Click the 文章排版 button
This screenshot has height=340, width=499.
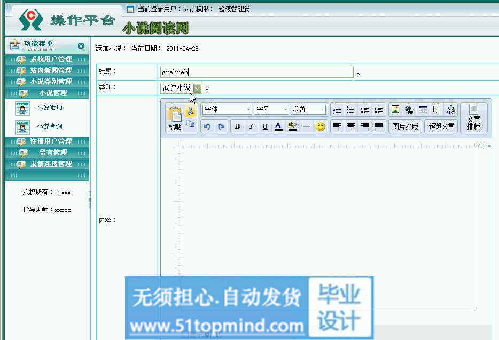pyautogui.click(x=473, y=118)
